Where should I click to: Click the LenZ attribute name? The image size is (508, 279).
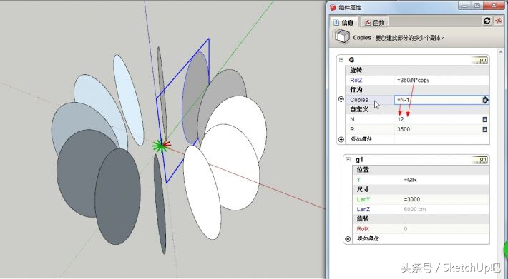pos(363,209)
